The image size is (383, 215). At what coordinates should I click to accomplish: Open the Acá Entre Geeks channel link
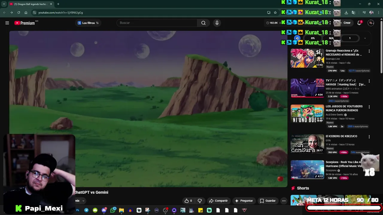click(x=335, y=115)
